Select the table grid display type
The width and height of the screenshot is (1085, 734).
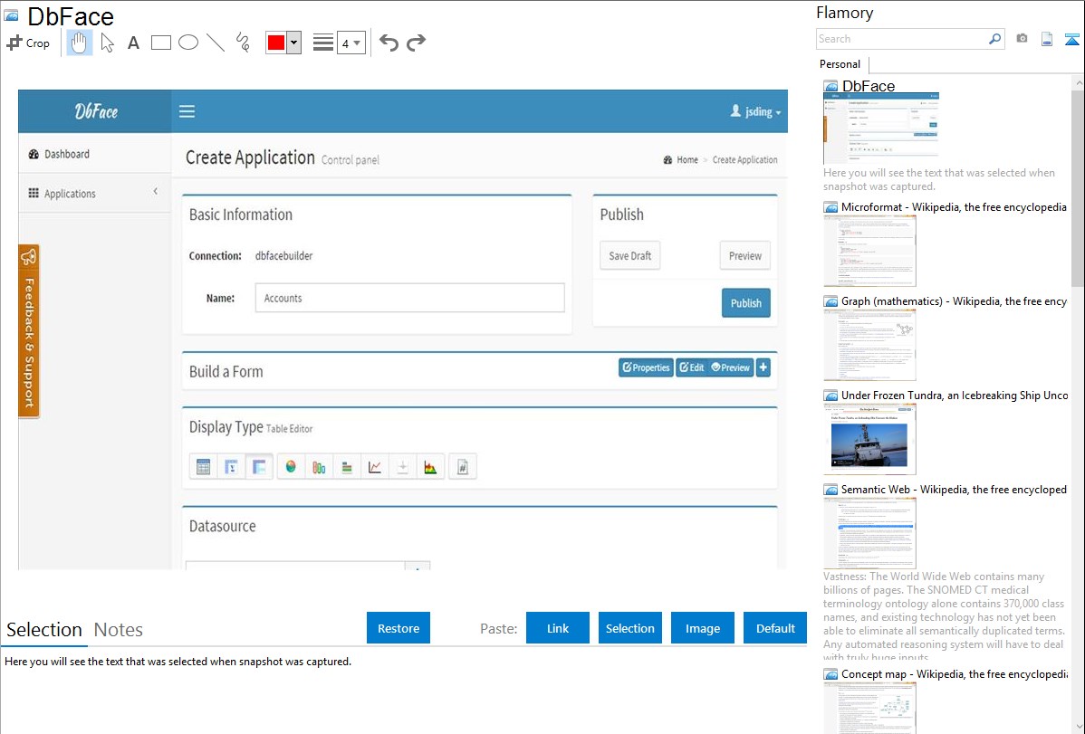(203, 467)
